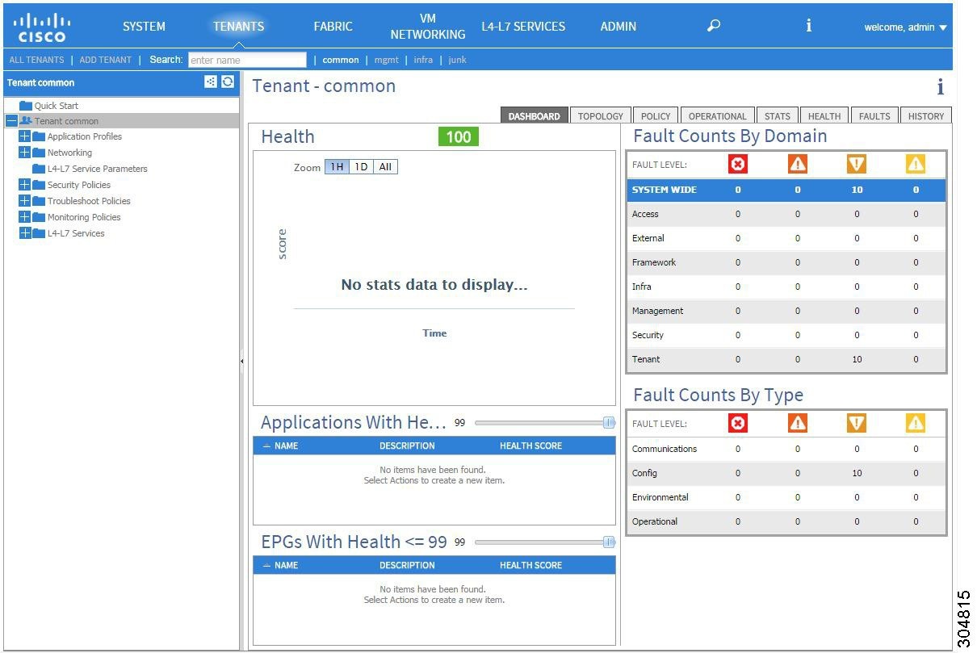Image resolution: width=977 pixels, height=653 pixels.
Task: Select the Quick Start tree item
Action: pos(57,106)
